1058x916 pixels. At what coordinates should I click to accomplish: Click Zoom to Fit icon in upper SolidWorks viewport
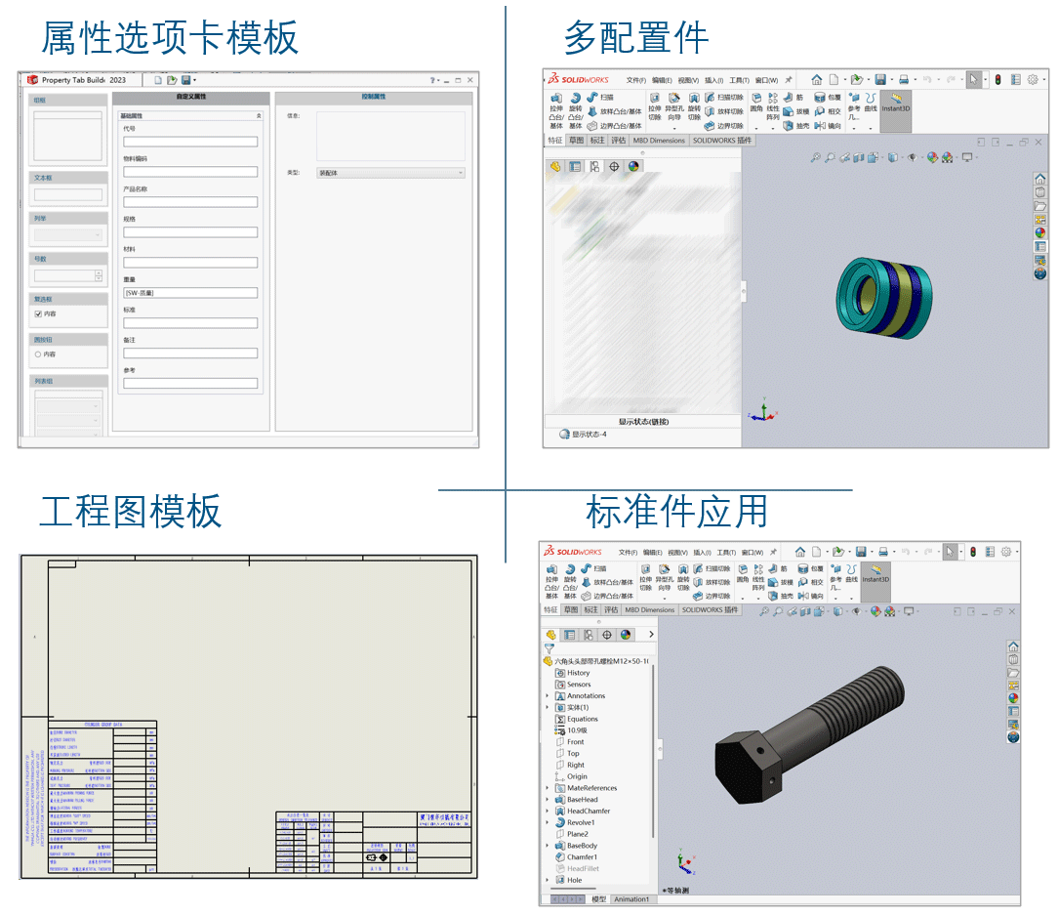[815, 158]
